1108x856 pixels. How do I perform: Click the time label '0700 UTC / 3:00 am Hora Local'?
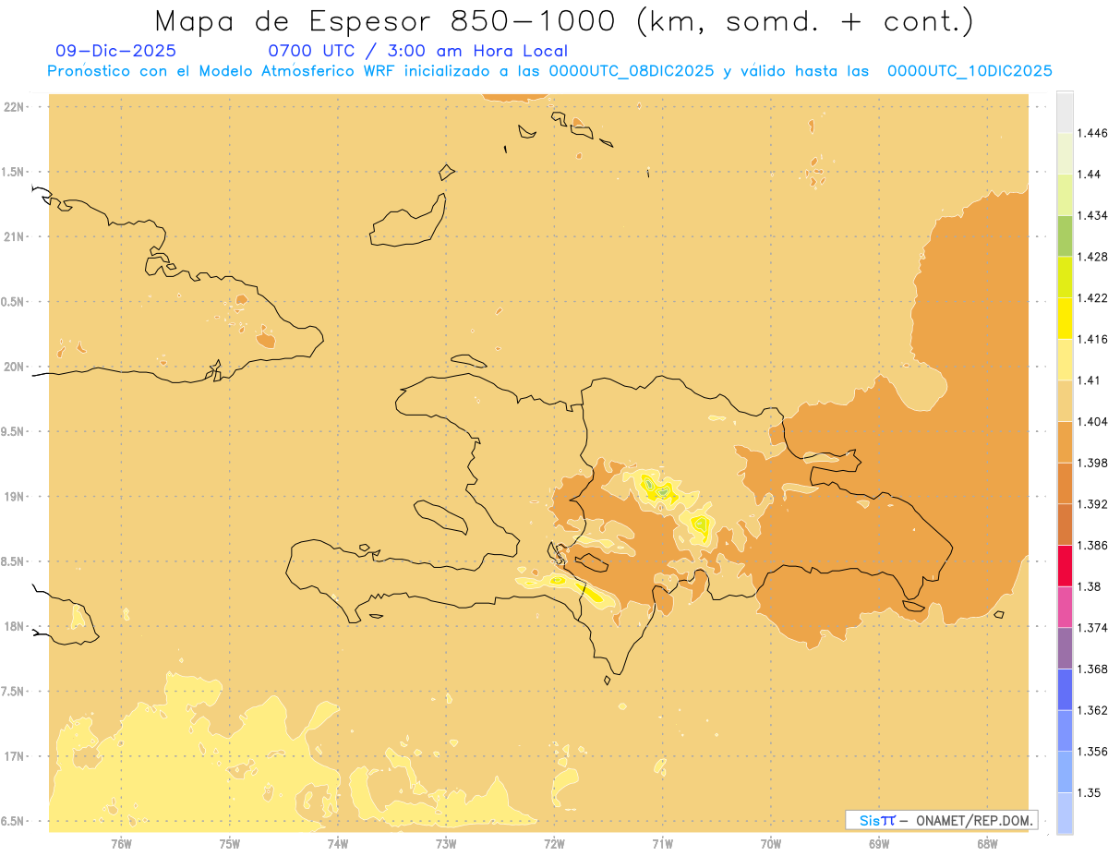(417, 51)
